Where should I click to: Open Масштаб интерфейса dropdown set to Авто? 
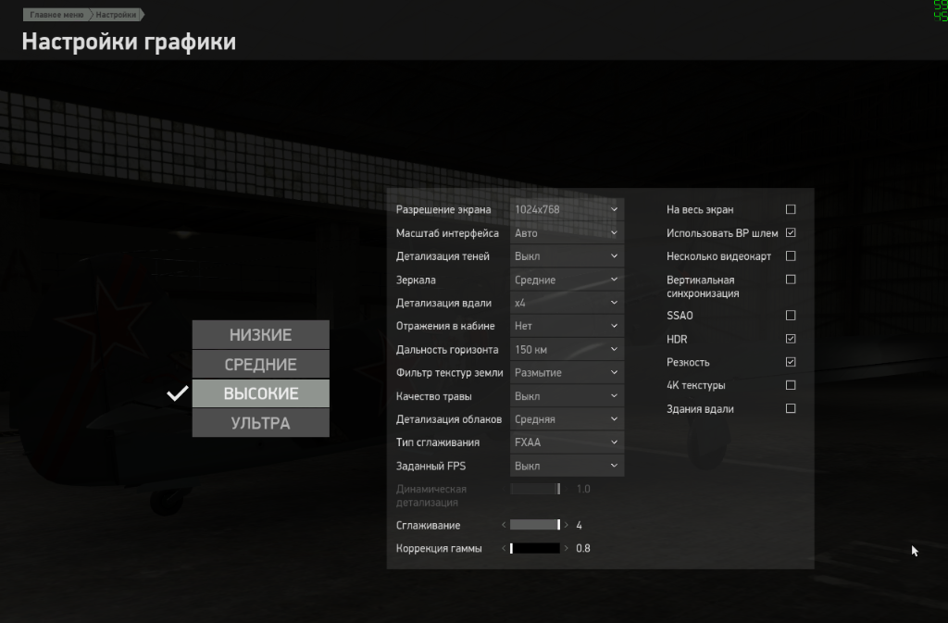pyautogui.click(x=567, y=233)
